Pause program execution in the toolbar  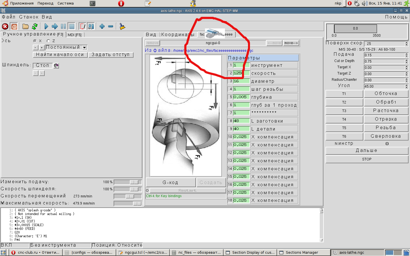coord(63,26)
